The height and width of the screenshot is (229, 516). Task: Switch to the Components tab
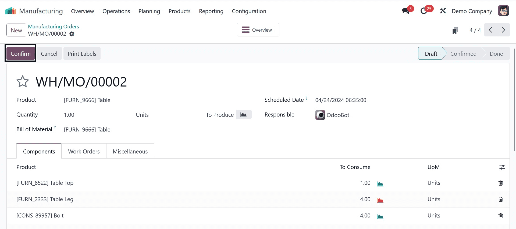(39, 151)
